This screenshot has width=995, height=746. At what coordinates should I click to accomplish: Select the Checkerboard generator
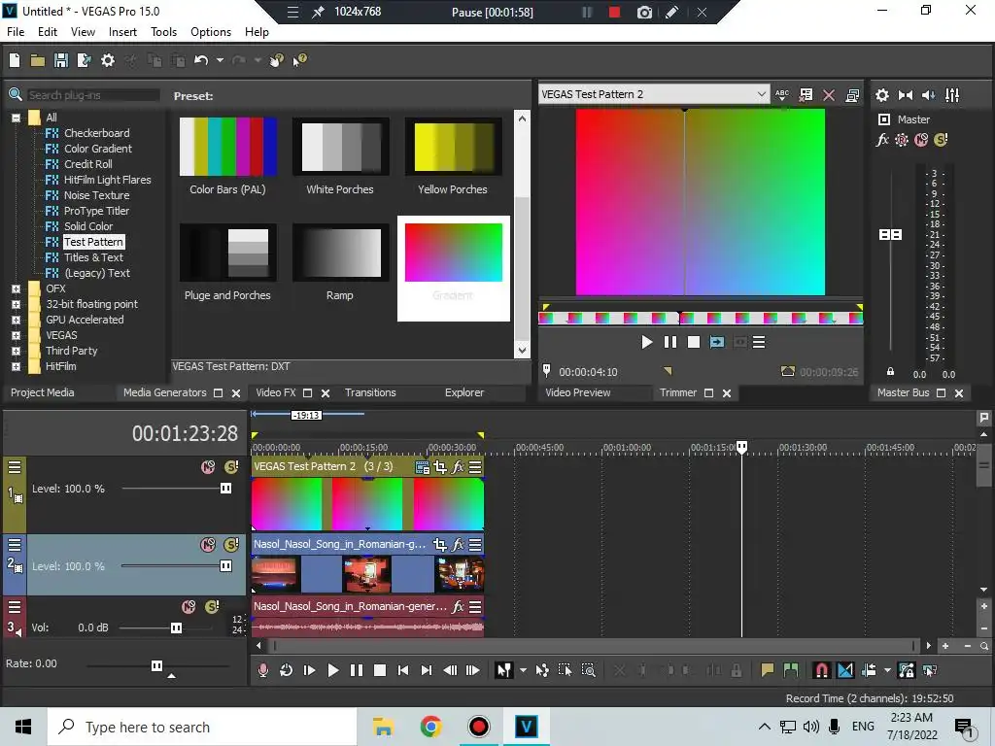click(96, 133)
